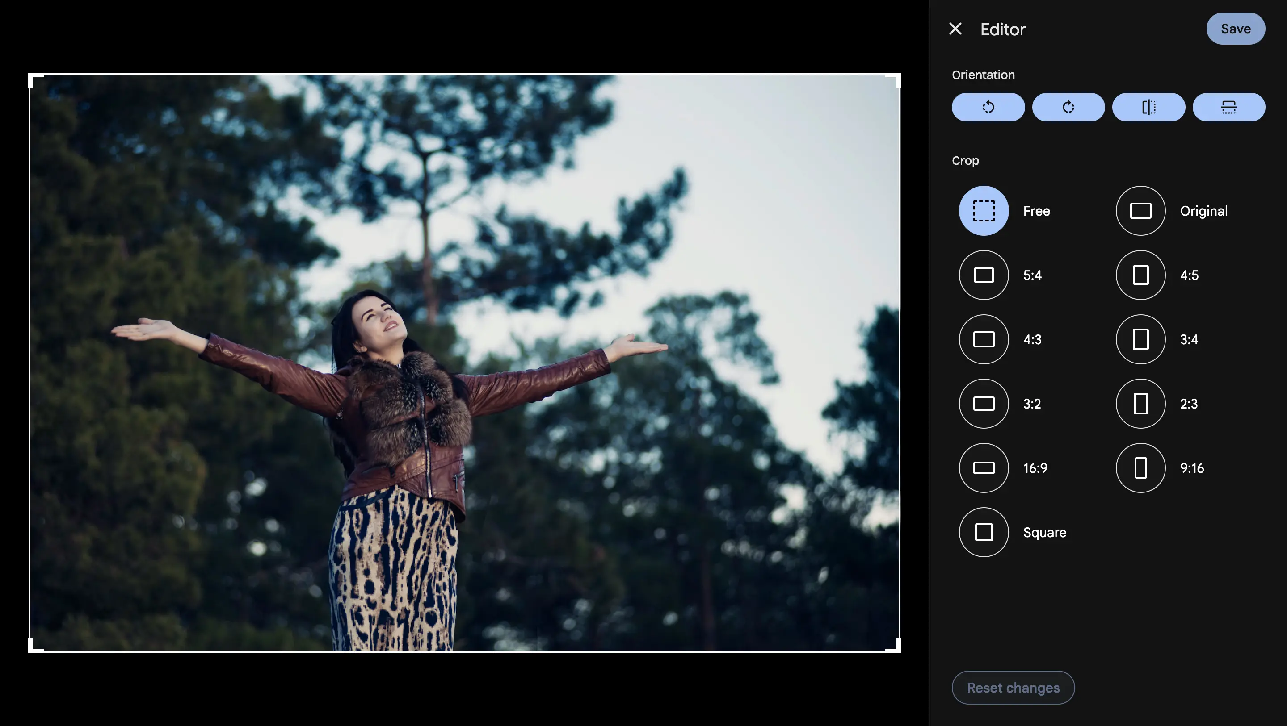This screenshot has width=1287, height=726.
Task: Select the Original crop ratio
Action: 1140,211
